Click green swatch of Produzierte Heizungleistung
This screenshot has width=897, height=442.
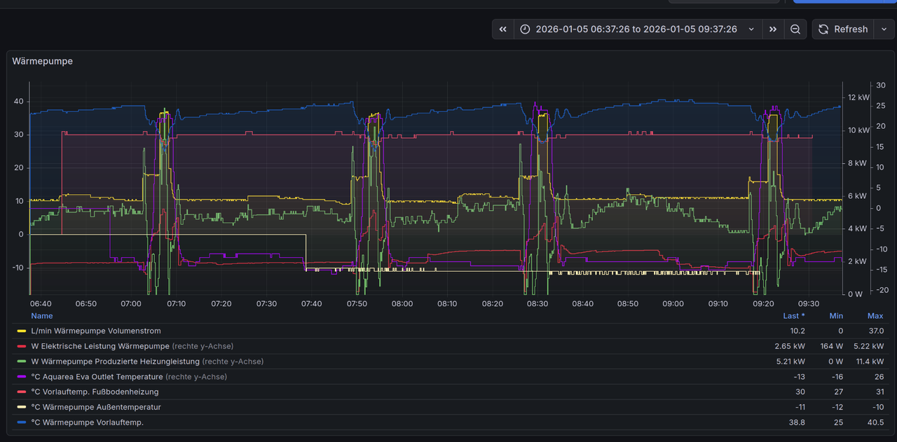click(x=22, y=361)
